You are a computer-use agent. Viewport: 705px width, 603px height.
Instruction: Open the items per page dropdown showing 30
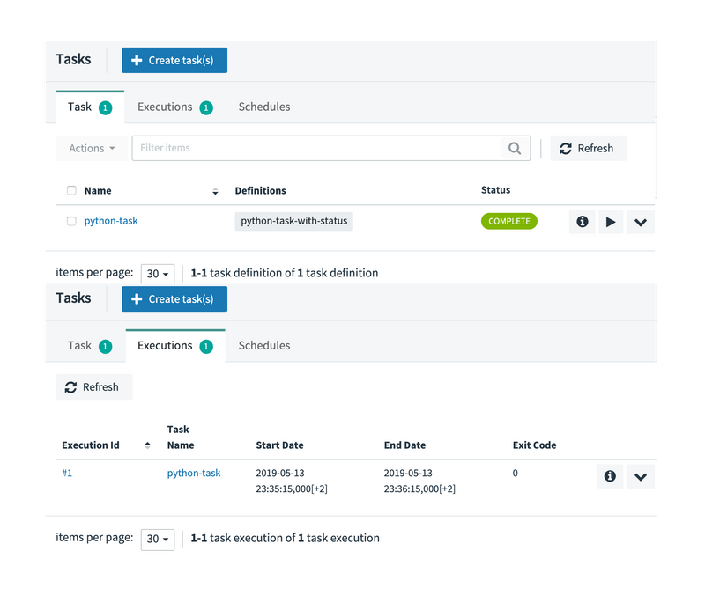point(157,274)
